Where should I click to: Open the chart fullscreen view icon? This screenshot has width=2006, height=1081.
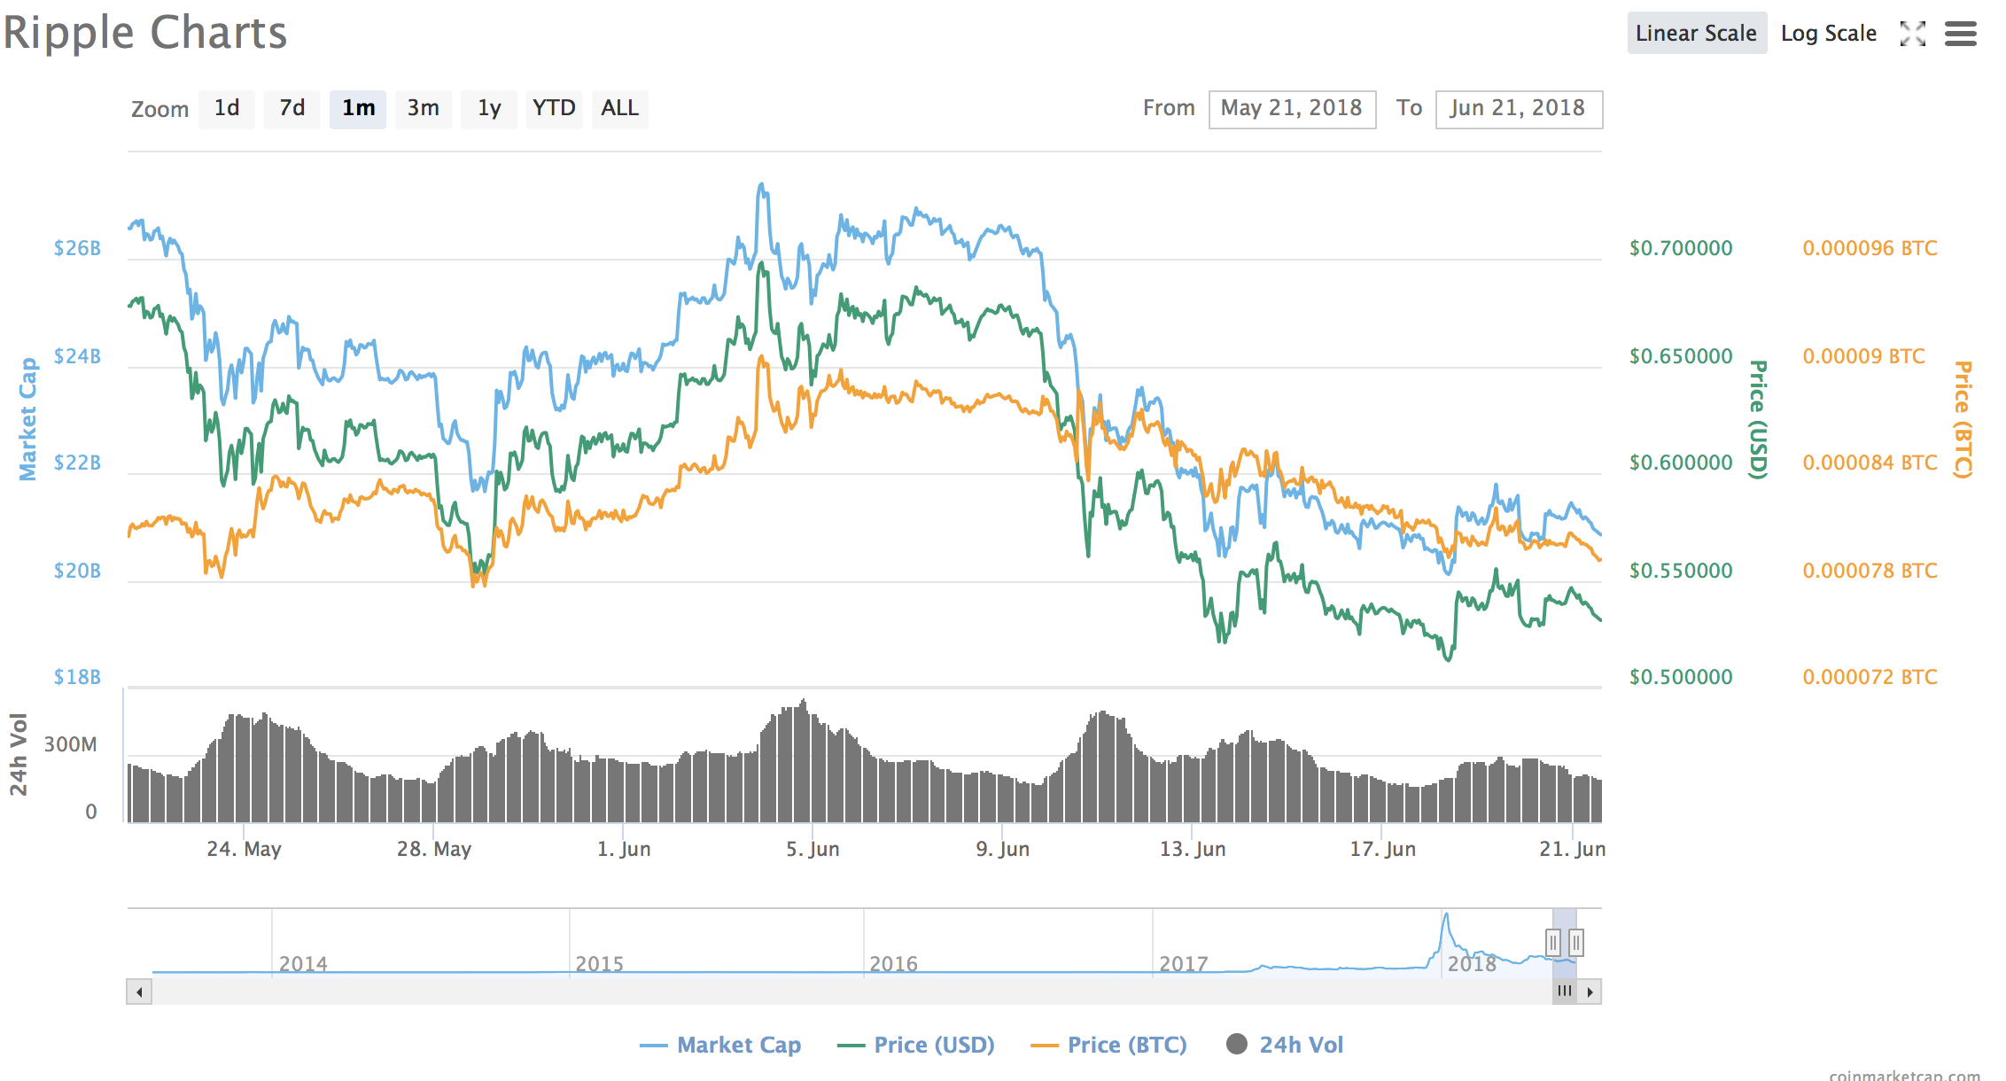[x=1913, y=34]
